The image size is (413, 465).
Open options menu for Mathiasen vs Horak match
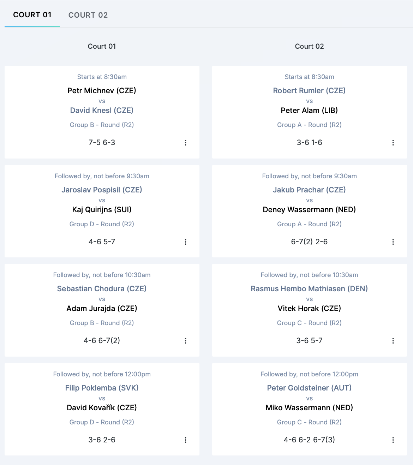click(x=393, y=341)
